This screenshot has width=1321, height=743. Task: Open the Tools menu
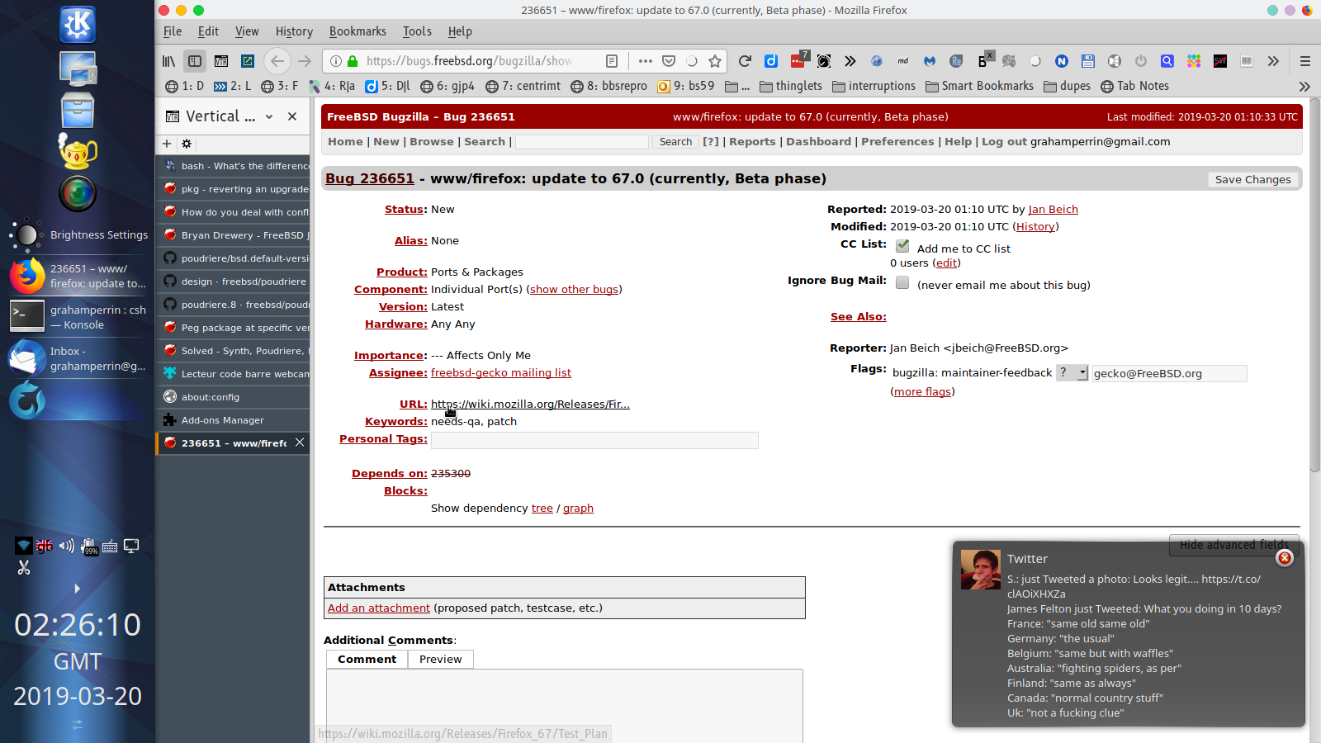tap(417, 31)
